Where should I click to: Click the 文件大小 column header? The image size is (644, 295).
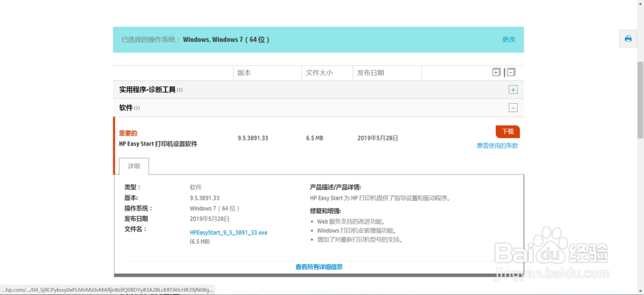[x=319, y=73]
